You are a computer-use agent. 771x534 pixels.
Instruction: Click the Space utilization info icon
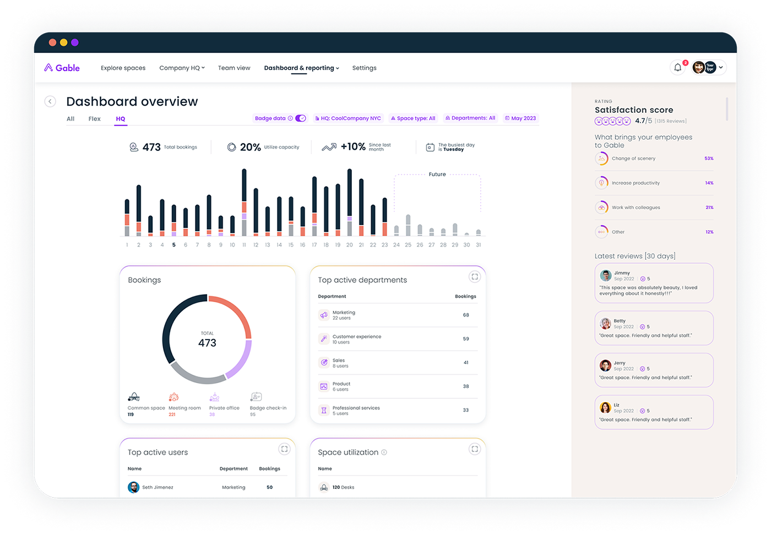pyautogui.click(x=384, y=453)
